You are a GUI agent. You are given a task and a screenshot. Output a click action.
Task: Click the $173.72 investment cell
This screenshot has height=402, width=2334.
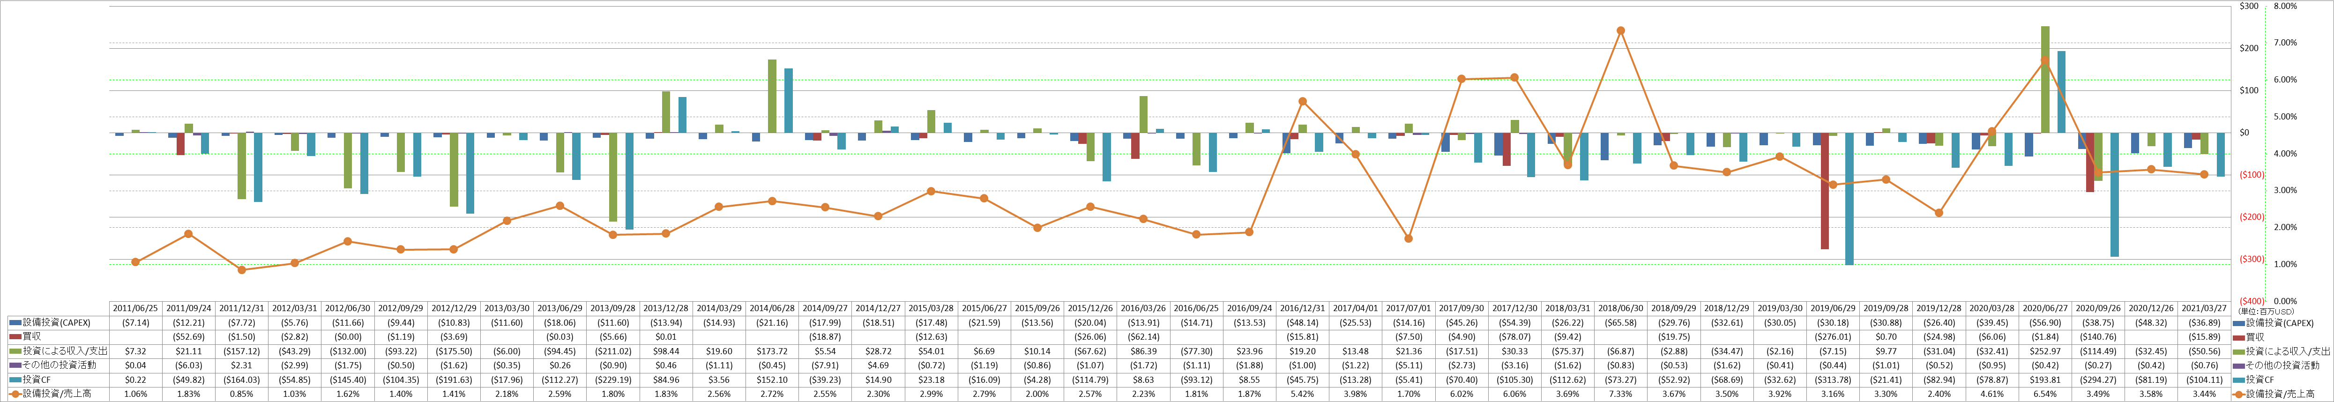(x=772, y=351)
